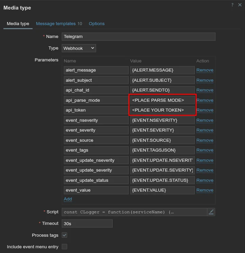Edit the alert_subject name field
The width and height of the screenshot is (245, 253).
coord(96,80)
